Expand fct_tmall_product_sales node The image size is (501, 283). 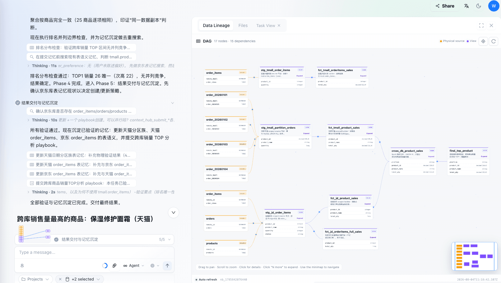click(x=369, y=133)
